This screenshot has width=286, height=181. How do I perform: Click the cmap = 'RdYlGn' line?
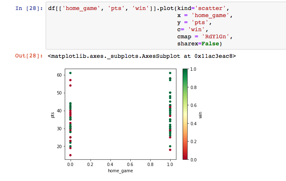[205, 37]
